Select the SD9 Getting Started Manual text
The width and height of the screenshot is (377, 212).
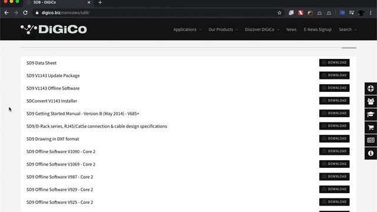pyautogui.click(x=82, y=114)
